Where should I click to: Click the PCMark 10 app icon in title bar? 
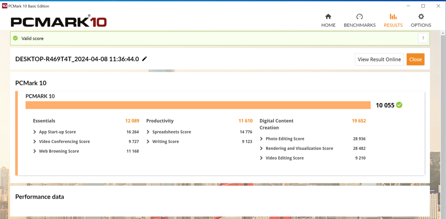click(x=4, y=6)
